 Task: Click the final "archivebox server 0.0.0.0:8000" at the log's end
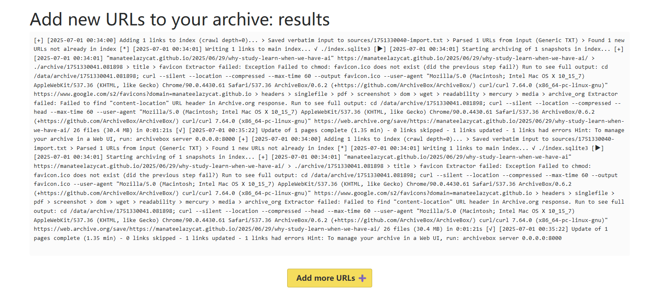click(x=512, y=238)
